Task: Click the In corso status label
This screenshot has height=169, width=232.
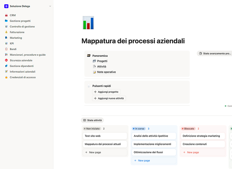Action: tap(139, 129)
